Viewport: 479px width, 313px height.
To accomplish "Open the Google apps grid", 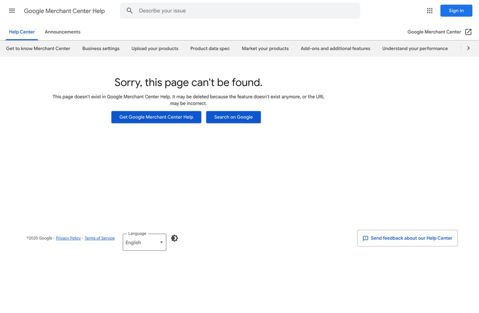I will [430, 10].
